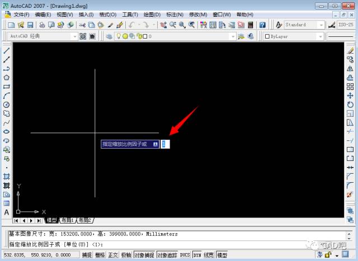358x261 pixels.
Task: Toggle 捕捉 snap mode in status bar
Action: (x=87, y=255)
